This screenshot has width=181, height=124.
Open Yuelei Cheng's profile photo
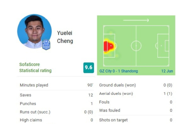[x=34, y=31]
